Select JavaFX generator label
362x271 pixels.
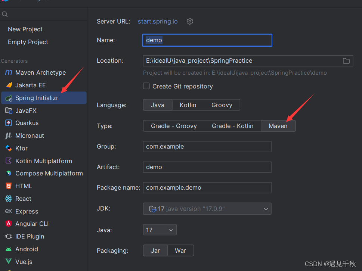pyautogui.click(x=26, y=111)
